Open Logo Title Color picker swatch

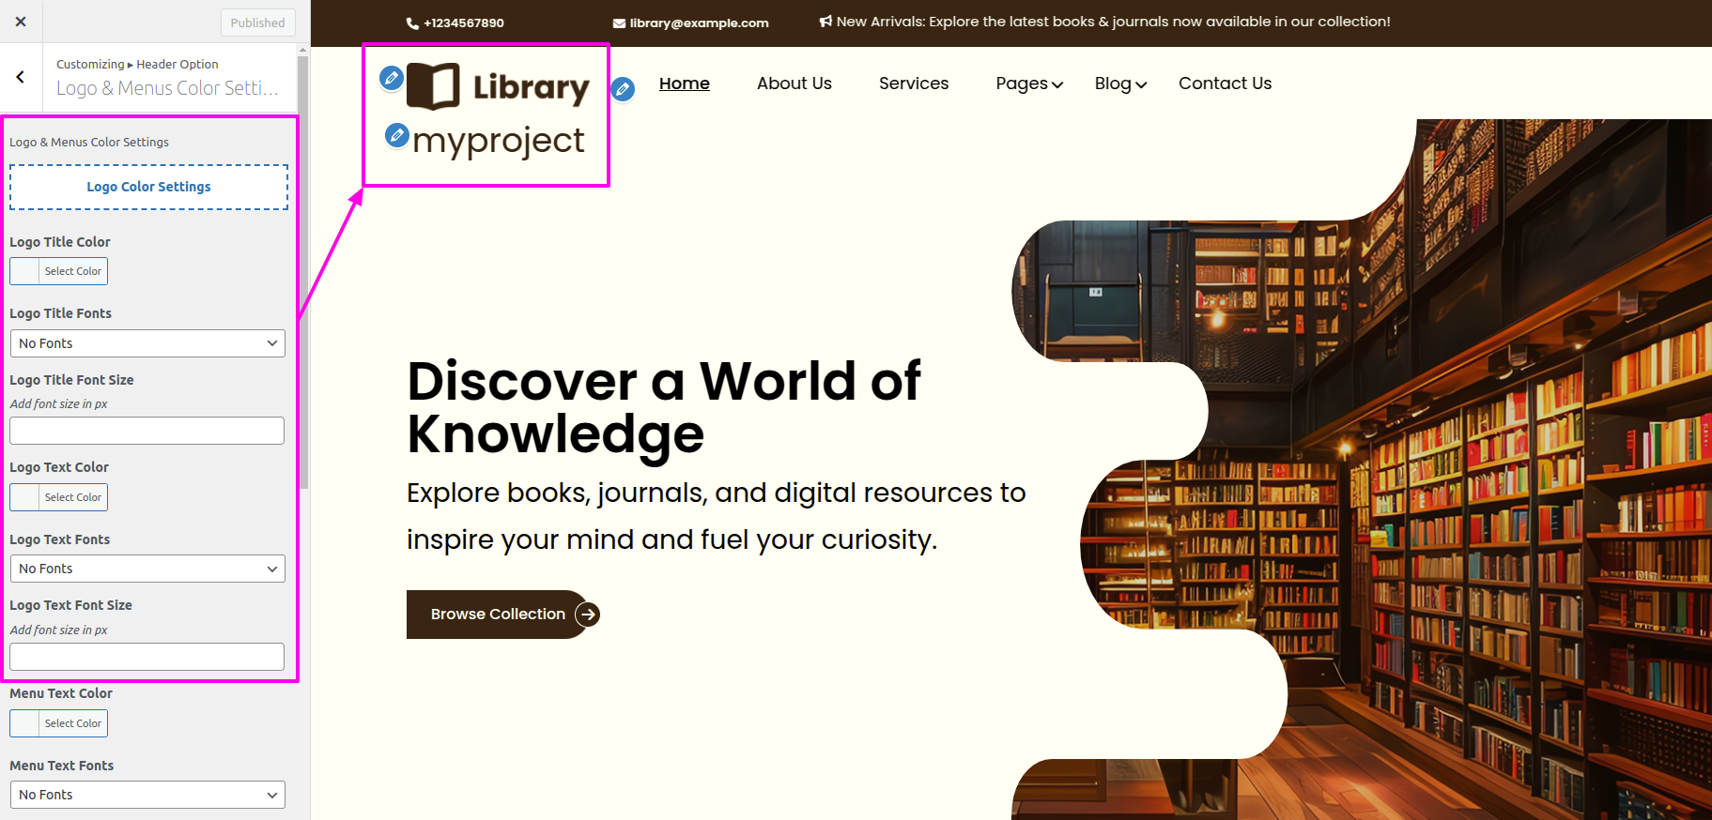click(x=25, y=271)
